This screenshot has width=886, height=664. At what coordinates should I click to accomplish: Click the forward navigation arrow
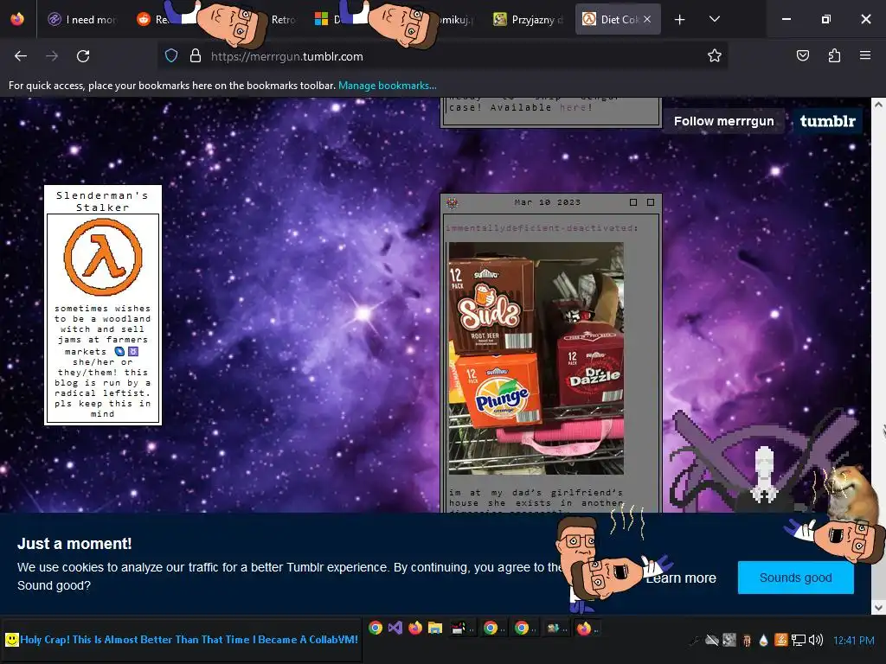pos(52,56)
